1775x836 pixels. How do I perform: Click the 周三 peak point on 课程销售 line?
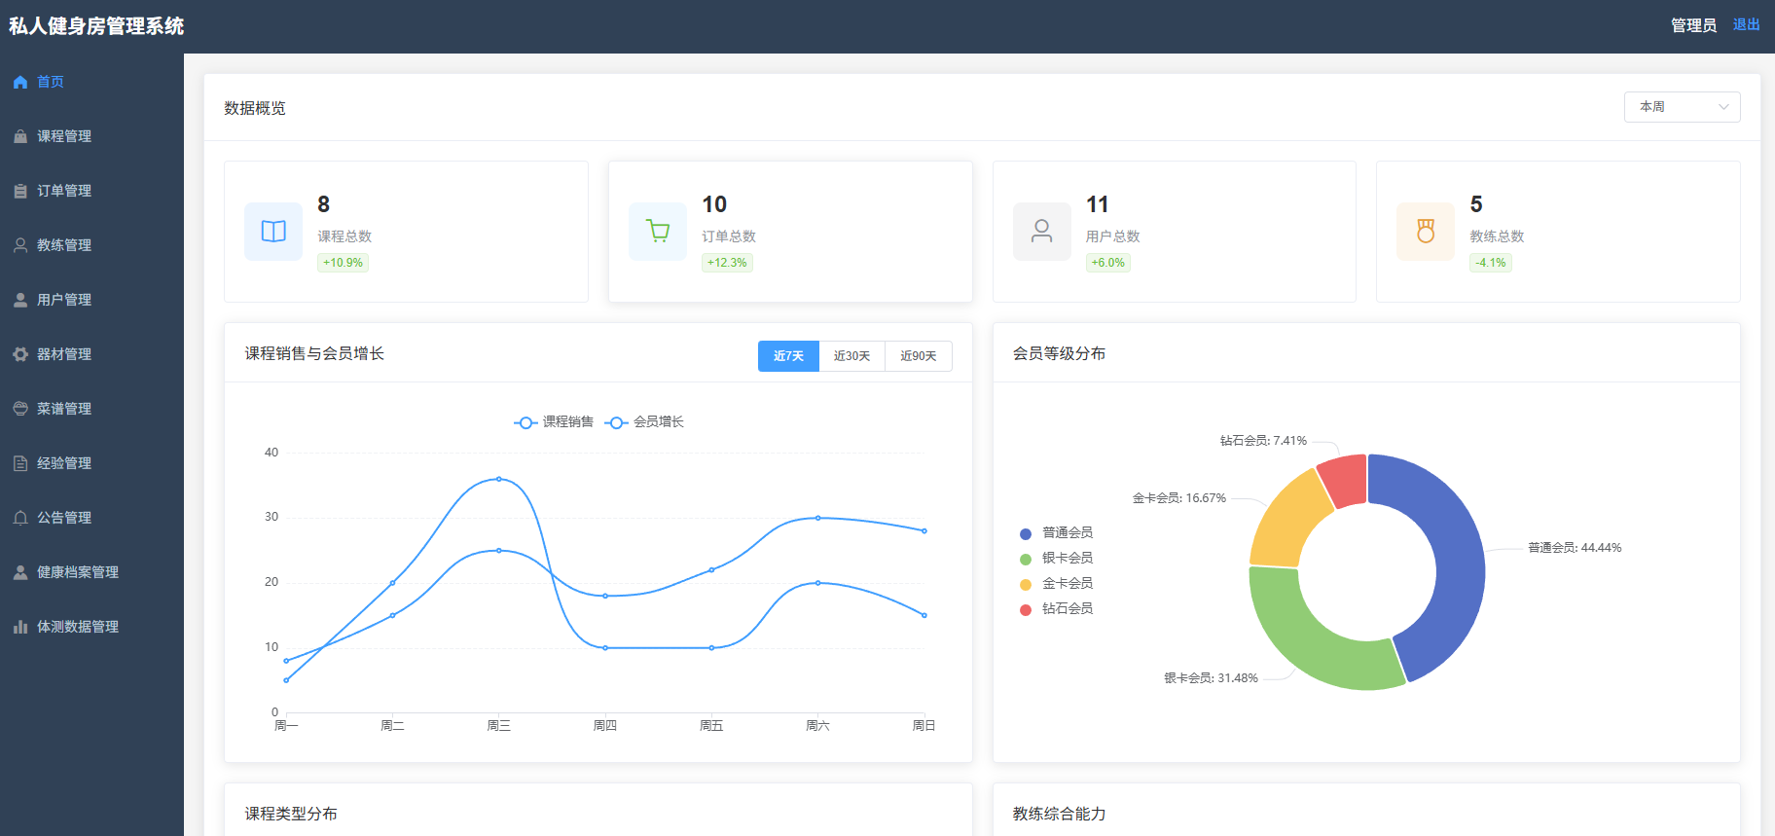click(499, 479)
